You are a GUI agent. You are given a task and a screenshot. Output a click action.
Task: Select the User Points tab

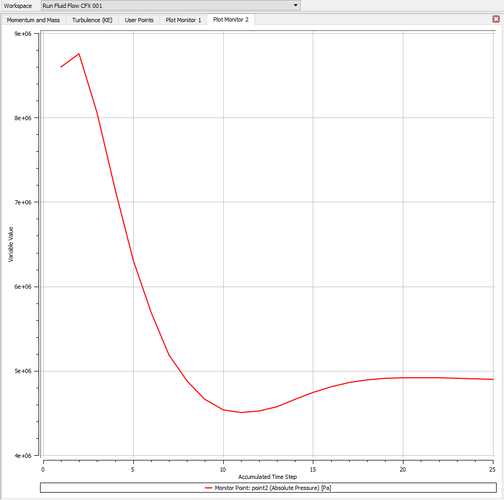pyautogui.click(x=139, y=20)
